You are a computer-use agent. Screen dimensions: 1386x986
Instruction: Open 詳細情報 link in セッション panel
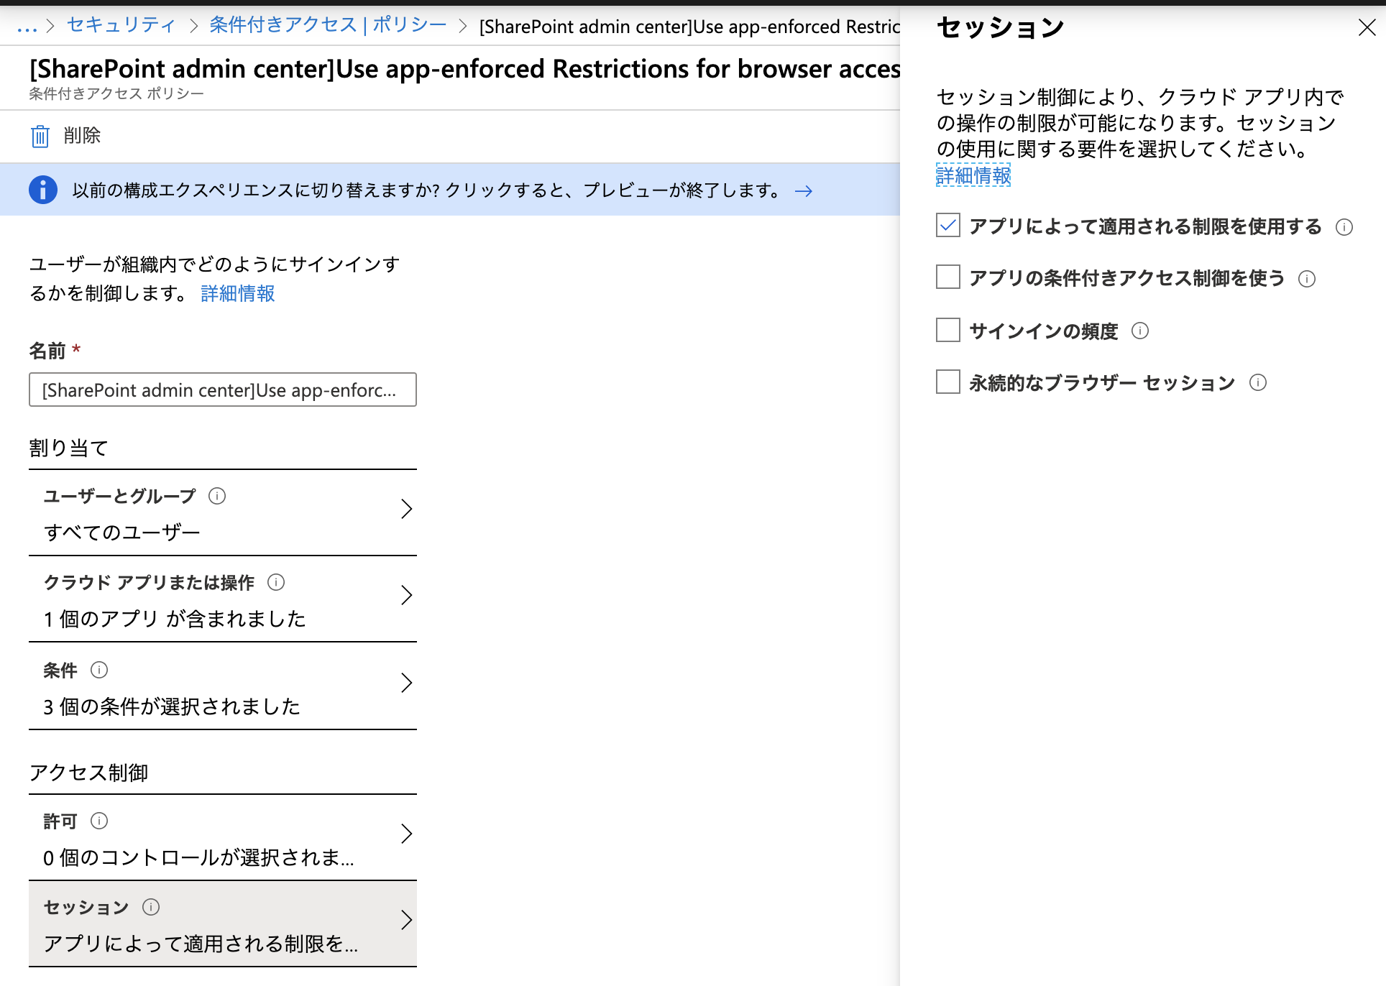coord(973,175)
